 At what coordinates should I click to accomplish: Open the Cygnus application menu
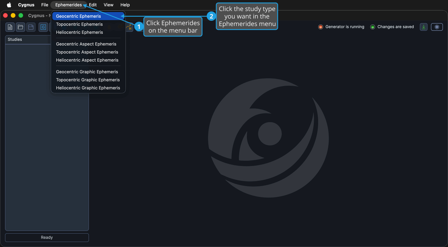click(x=26, y=5)
